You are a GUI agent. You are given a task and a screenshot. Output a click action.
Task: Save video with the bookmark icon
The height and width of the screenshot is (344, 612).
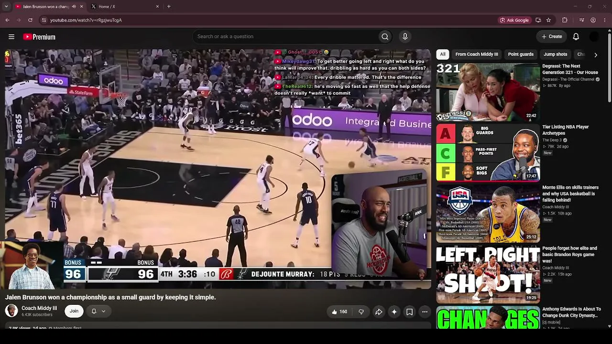pyautogui.click(x=410, y=312)
